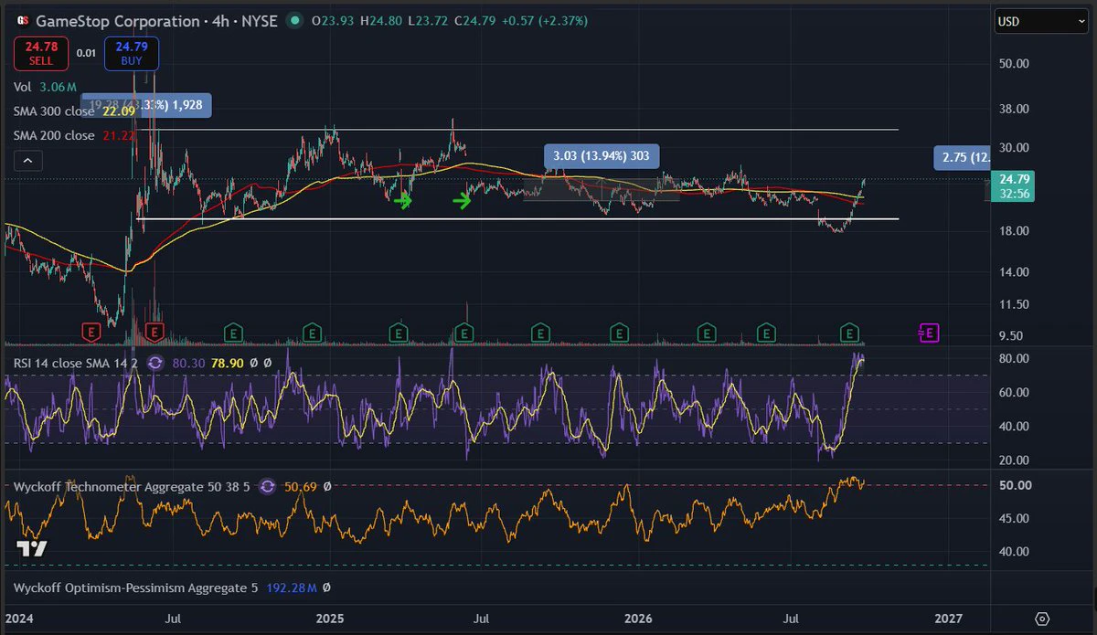Select the SMA 200 close legend

[x=54, y=135]
